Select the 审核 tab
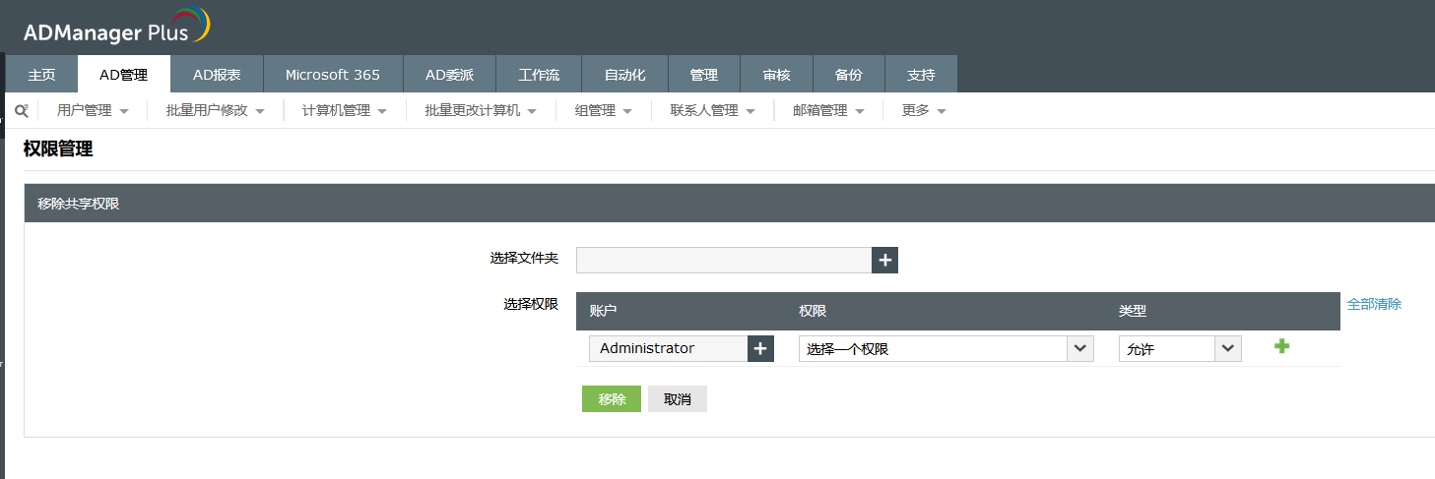Viewport: 1435px width, 479px height. point(776,74)
